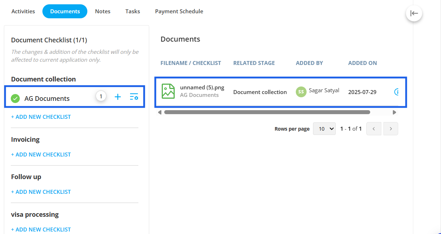Click the Document collection stage cell
Screen dimensions: 441x234
tap(260, 92)
